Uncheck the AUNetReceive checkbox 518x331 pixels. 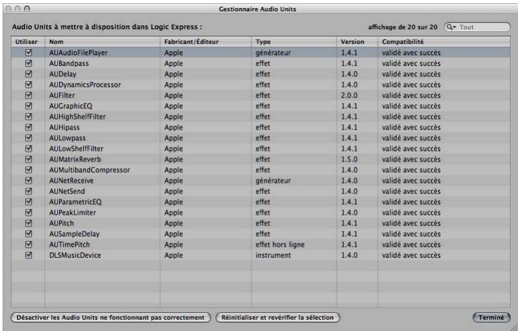click(x=29, y=180)
